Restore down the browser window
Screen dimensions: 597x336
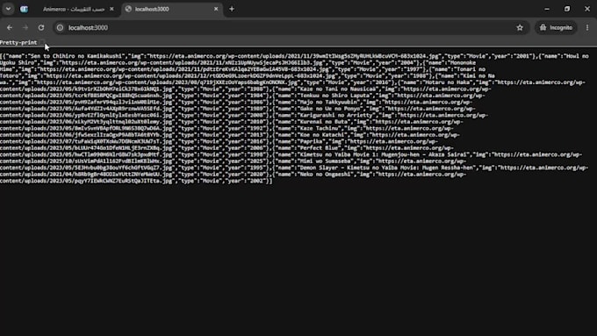click(x=567, y=9)
